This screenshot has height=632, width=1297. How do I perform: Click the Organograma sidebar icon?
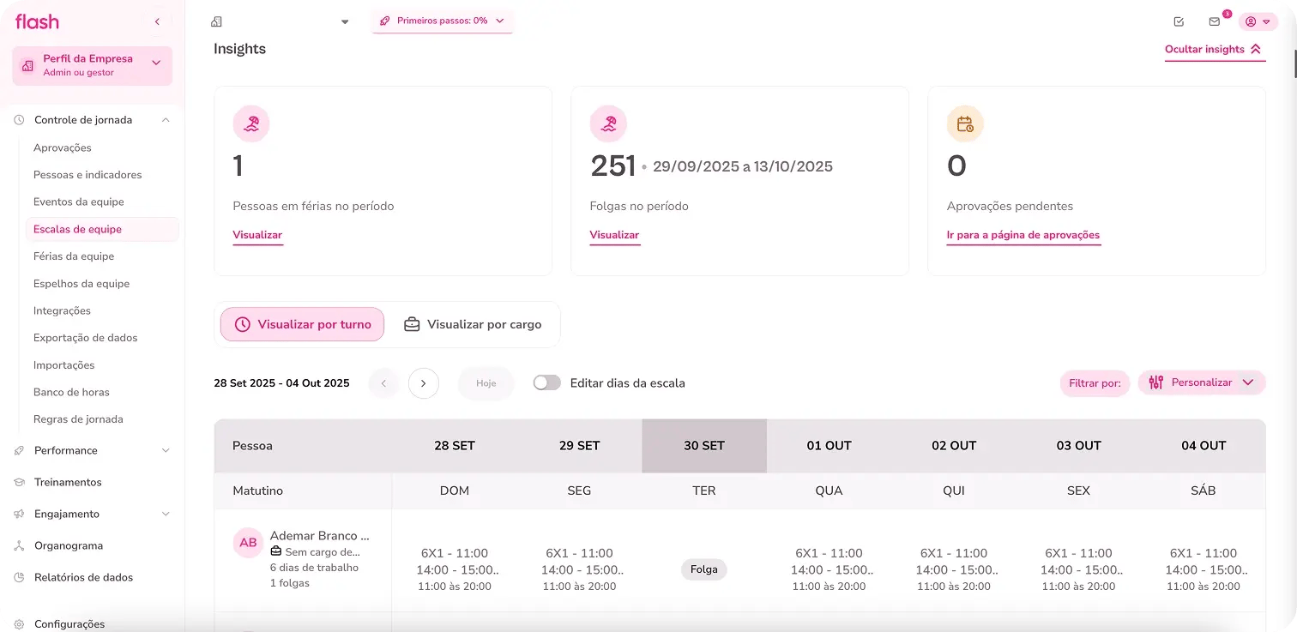(x=19, y=545)
